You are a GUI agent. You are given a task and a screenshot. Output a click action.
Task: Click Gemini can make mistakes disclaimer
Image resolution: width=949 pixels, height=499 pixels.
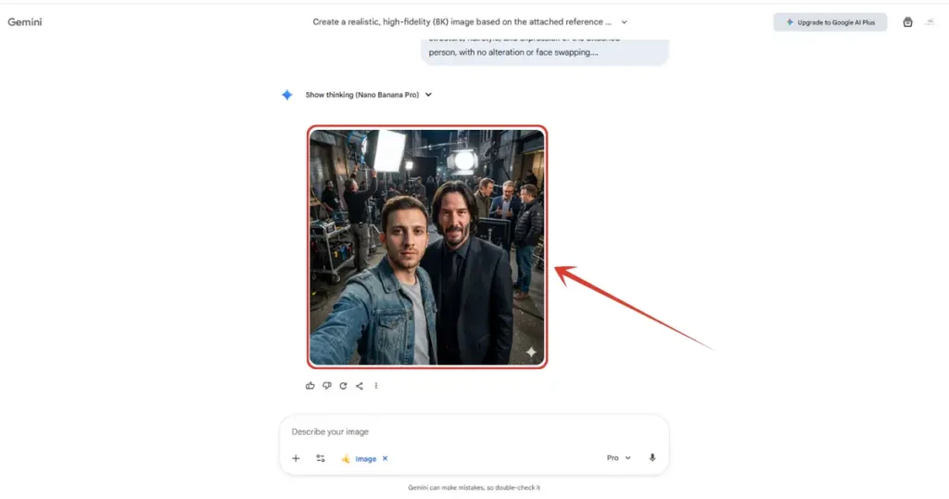point(474,488)
